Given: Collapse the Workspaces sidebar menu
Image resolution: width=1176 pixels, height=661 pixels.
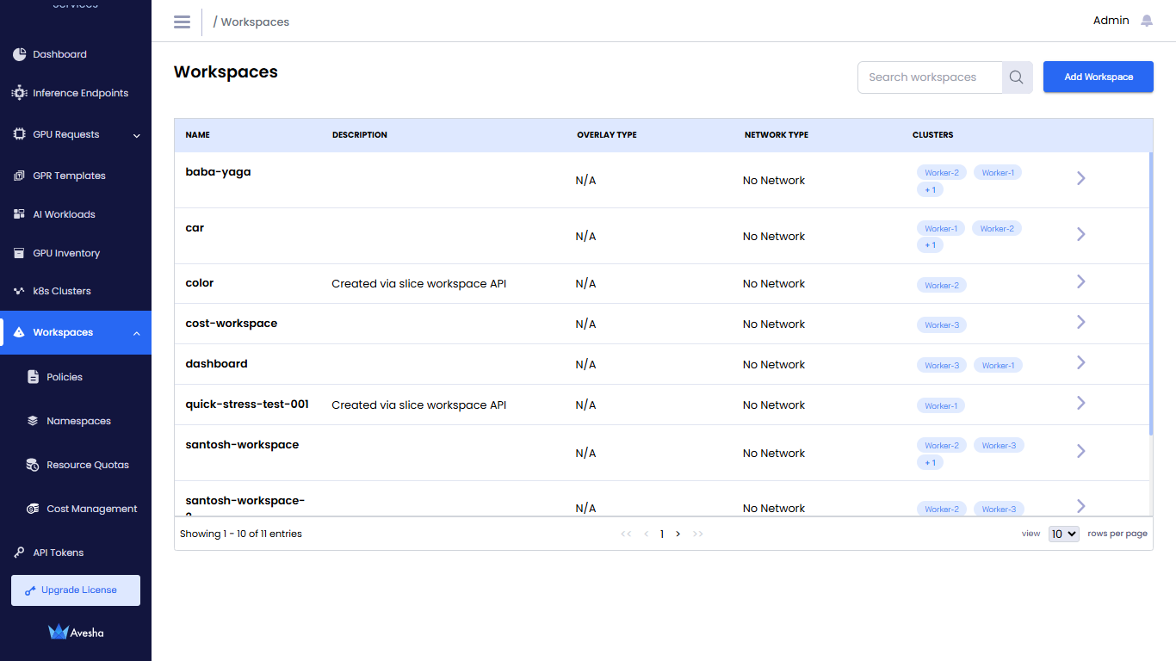Looking at the screenshot, I should tap(136, 333).
